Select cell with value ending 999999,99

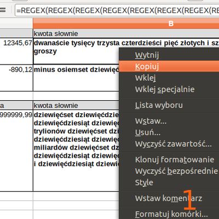pyautogui.click(x=16, y=151)
